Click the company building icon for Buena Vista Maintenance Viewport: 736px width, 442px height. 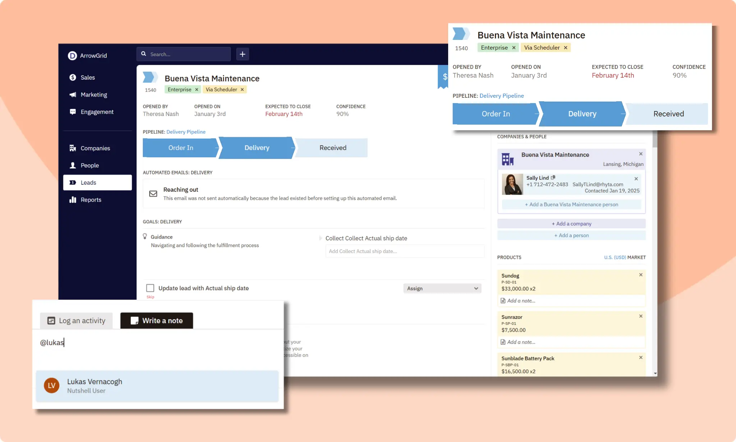pyautogui.click(x=508, y=158)
